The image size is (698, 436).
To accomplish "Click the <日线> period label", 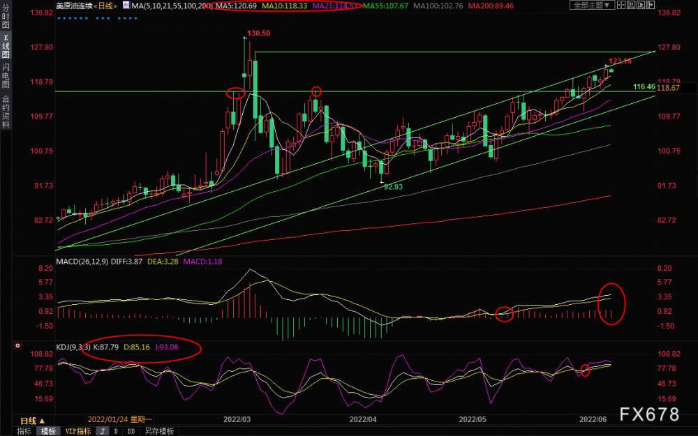I will pos(105,6).
